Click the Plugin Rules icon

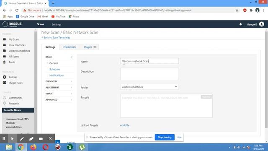[x=5, y=83]
